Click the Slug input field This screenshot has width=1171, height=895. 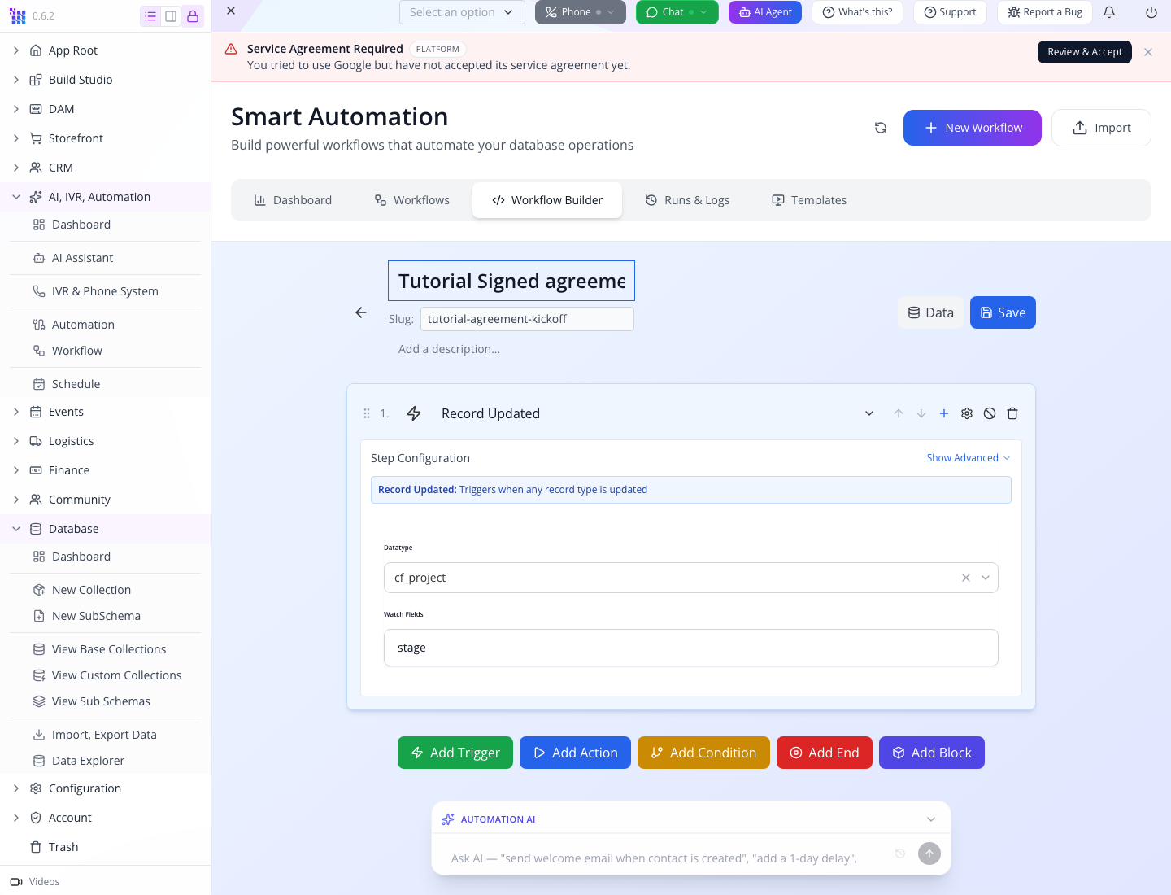(527, 319)
